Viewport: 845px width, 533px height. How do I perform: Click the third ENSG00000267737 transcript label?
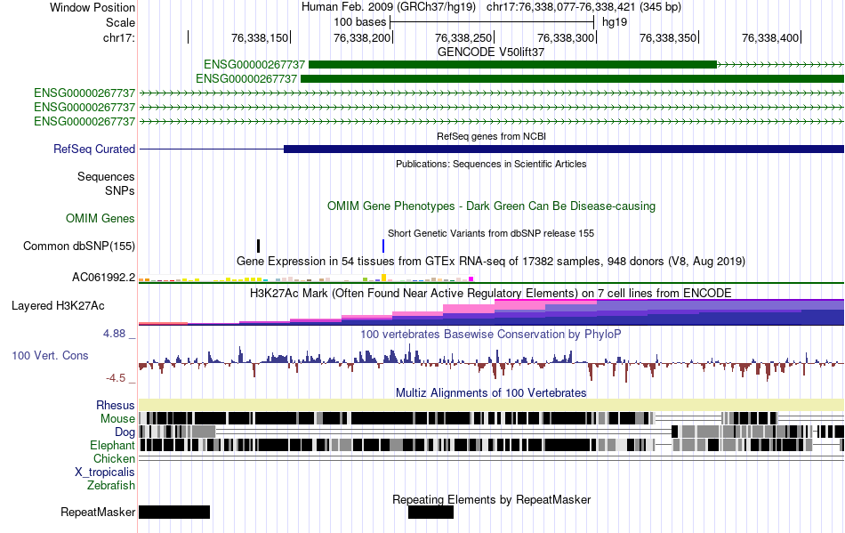click(84, 93)
